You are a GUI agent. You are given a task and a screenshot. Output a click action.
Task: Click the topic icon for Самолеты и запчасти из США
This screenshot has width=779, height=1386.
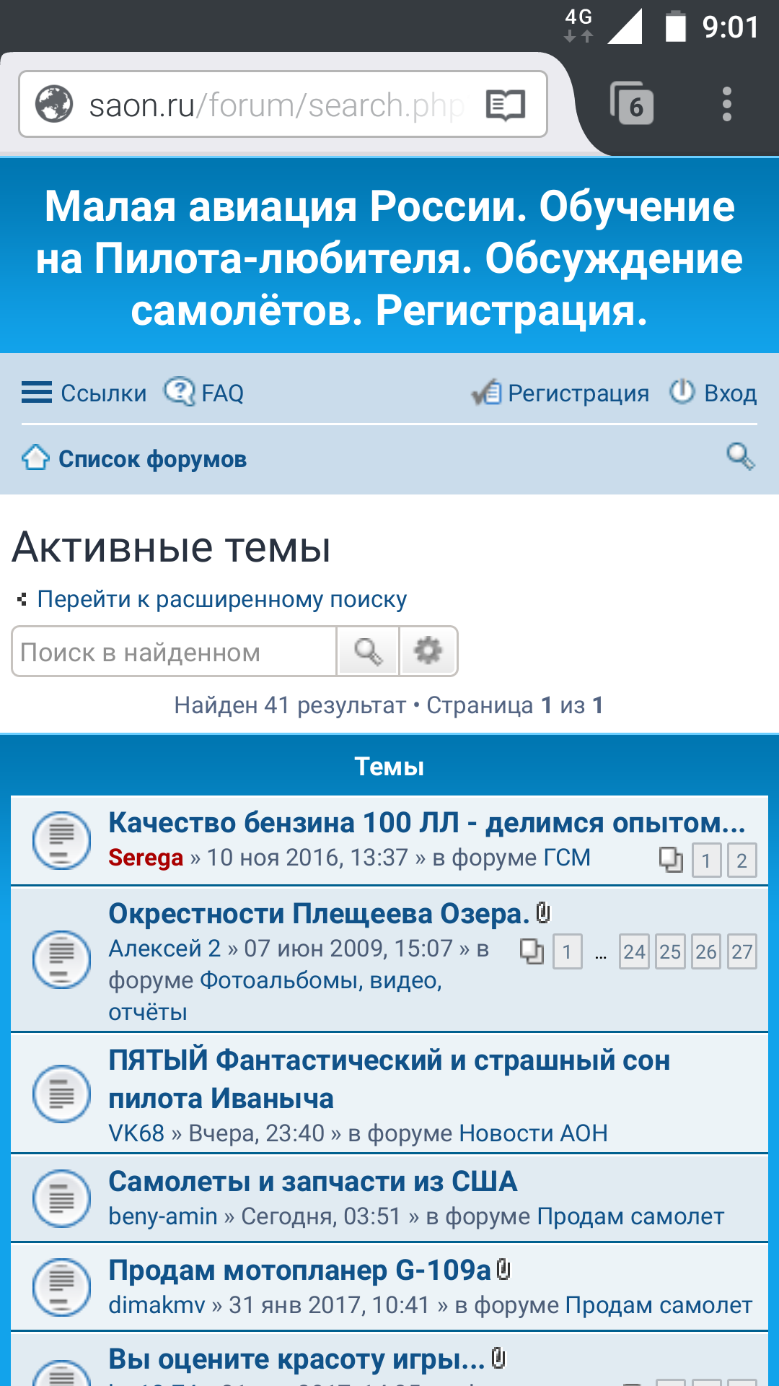click(61, 1198)
